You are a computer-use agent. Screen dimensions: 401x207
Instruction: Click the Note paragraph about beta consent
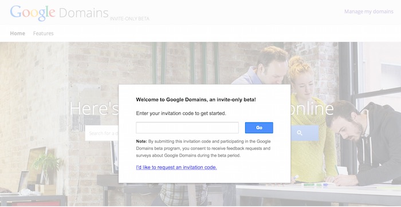tap(203, 148)
